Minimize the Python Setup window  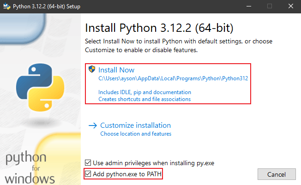(x=248, y=6)
